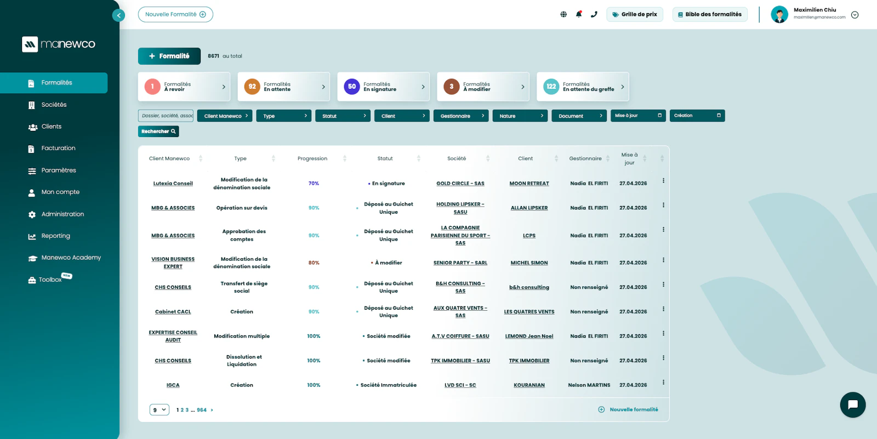Open the Statut filter dropdown
877x439 pixels.
[343, 116]
